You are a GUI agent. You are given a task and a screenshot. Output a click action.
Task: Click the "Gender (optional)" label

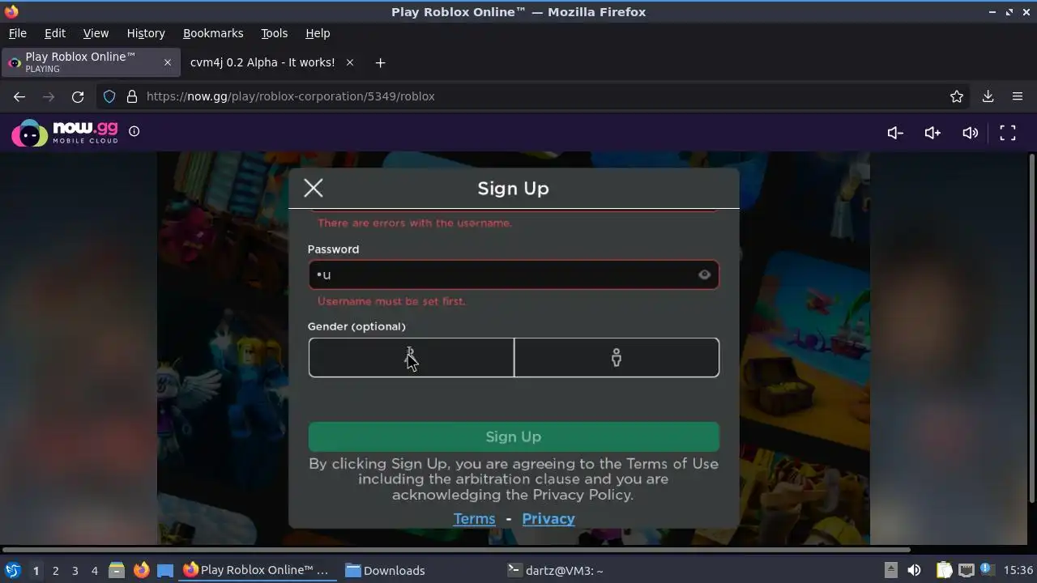click(x=356, y=326)
